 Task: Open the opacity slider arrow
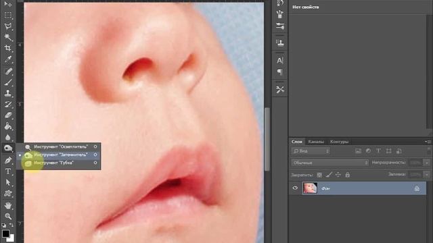click(x=427, y=163)
